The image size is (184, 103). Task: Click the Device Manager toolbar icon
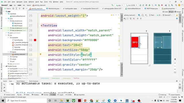(169, 5)
